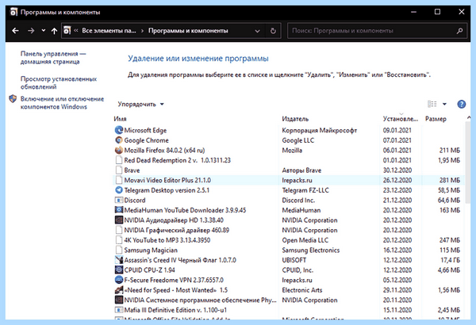Click the 17,4 ГБ size value
The height and width of the screenshot is (325, 476).
450,260
